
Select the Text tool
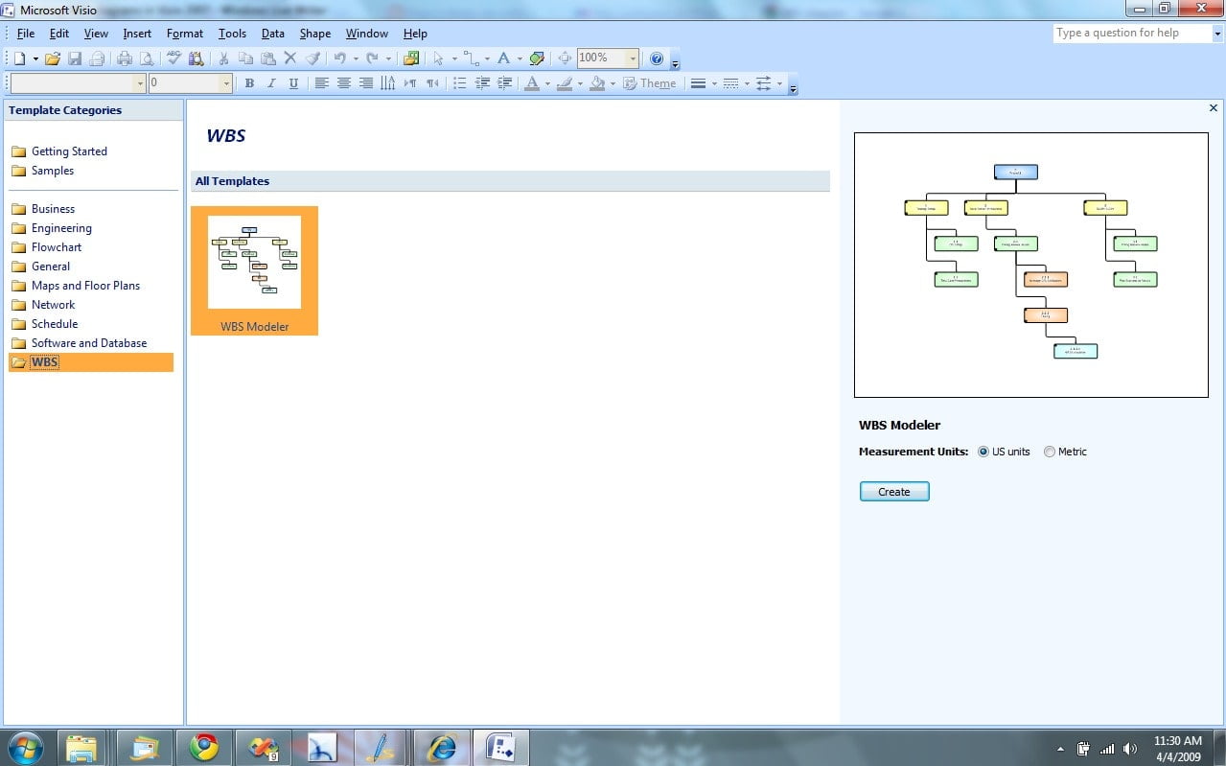tap(503, 58)
